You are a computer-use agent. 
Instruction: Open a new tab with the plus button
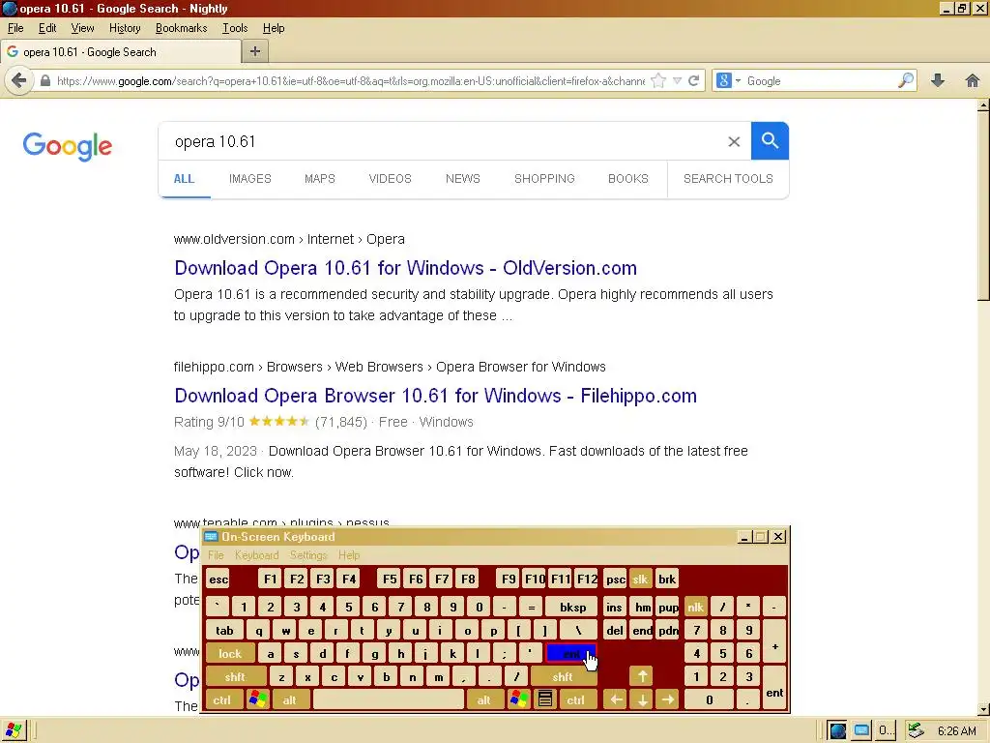coord(255,52)
